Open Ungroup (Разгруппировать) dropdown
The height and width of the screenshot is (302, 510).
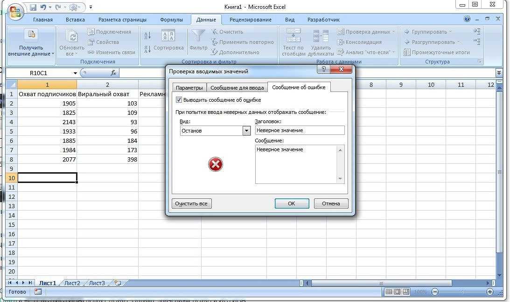pyautogui.click(x=432, y=42)
